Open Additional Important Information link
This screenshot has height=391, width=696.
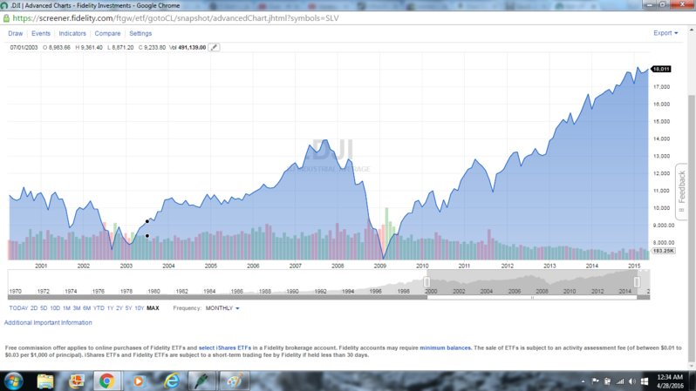tap(48, 323)
